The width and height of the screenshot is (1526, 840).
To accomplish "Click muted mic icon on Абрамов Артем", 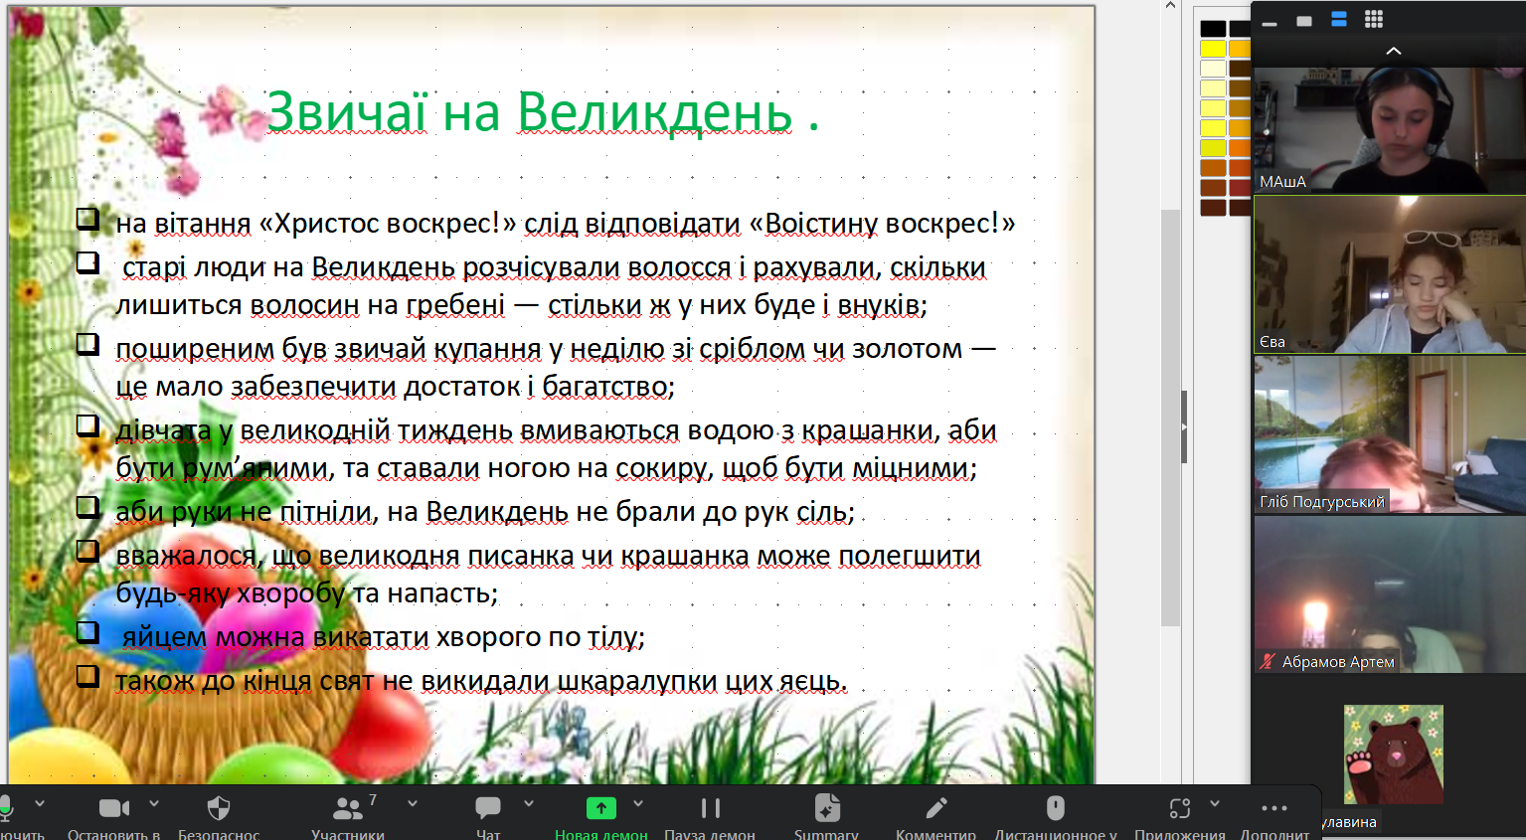I will [x=1268, y=661].
